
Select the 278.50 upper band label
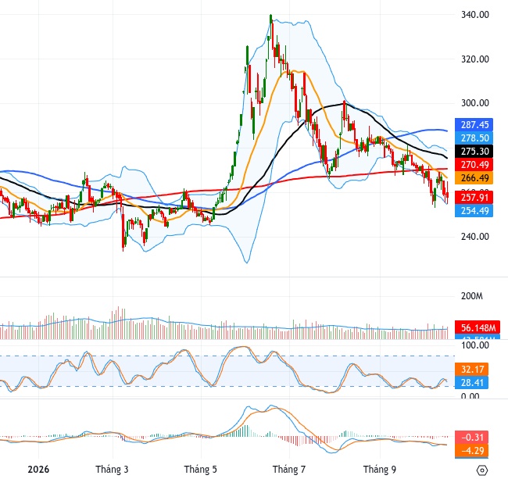click(474, 138)
